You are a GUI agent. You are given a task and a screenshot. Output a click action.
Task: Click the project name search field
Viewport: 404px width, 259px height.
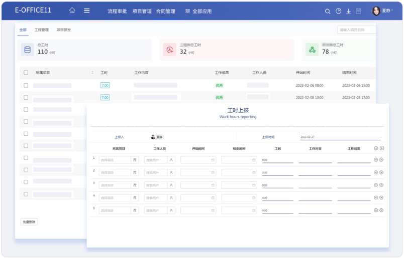356,30
